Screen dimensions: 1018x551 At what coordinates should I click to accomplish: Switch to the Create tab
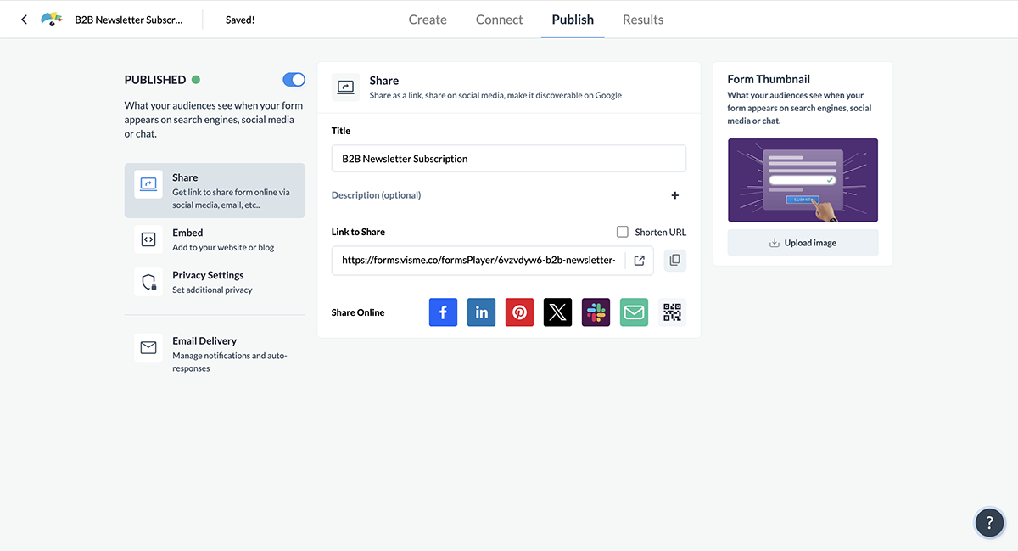tap(428, 20)
